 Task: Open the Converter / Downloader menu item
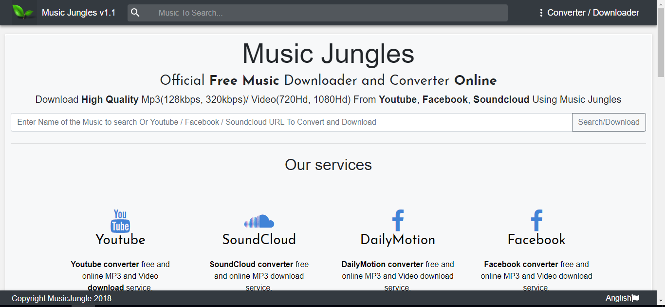click(593, 13)
